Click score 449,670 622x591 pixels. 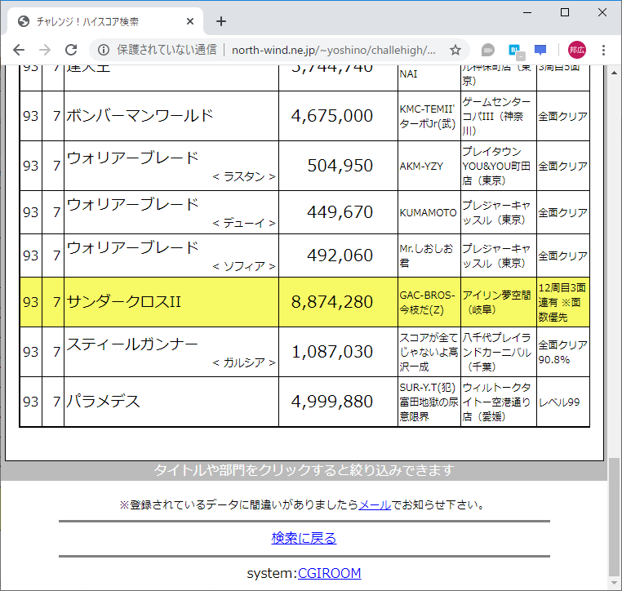tap(340, 212)
